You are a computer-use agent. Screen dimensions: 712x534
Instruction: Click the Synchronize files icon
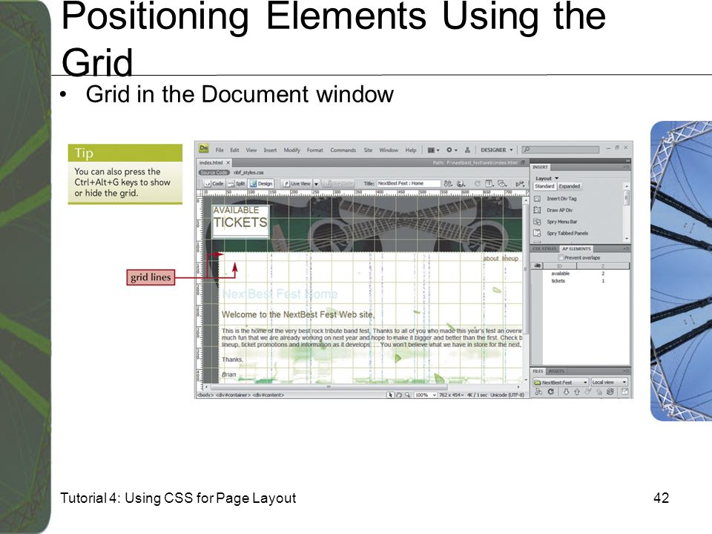(x=610, y=392)
